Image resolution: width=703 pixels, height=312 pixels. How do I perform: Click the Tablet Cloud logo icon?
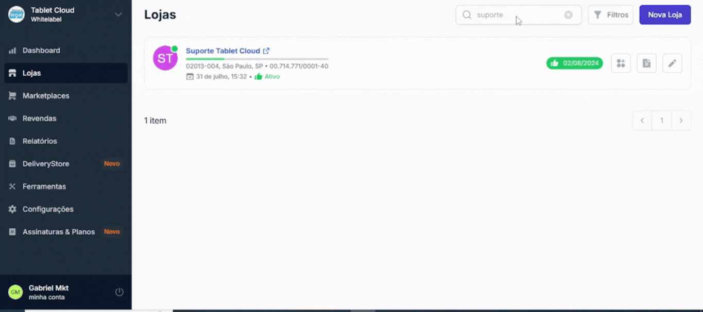(16, 14)
